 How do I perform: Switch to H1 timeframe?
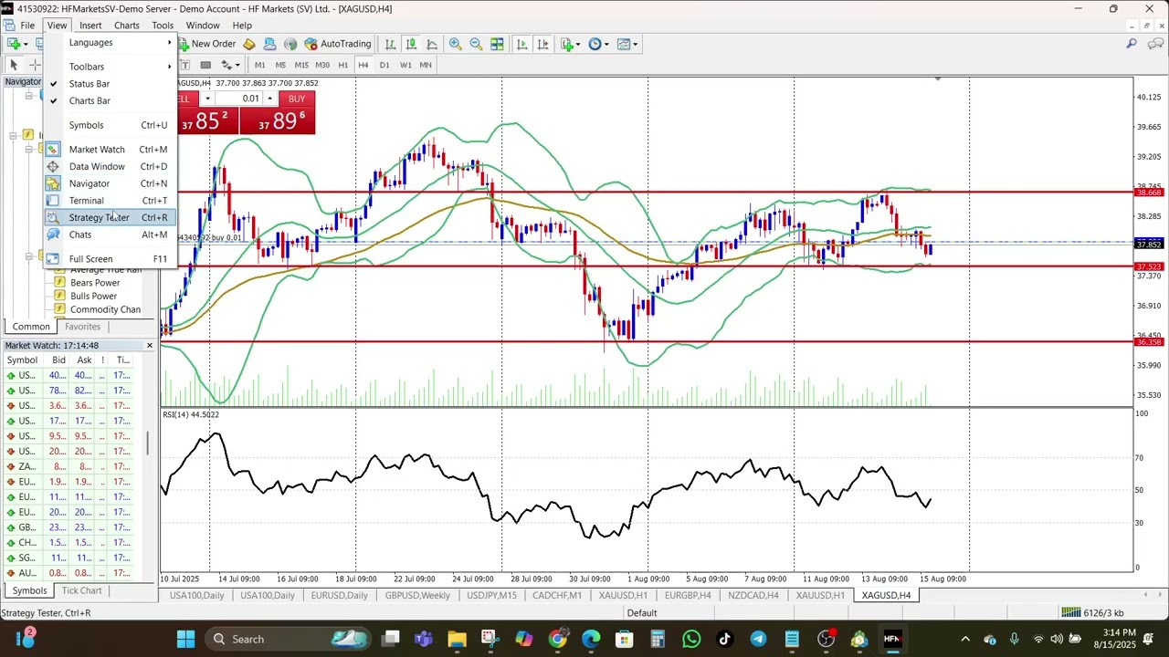pyautogui.click(x=342, y=65)
